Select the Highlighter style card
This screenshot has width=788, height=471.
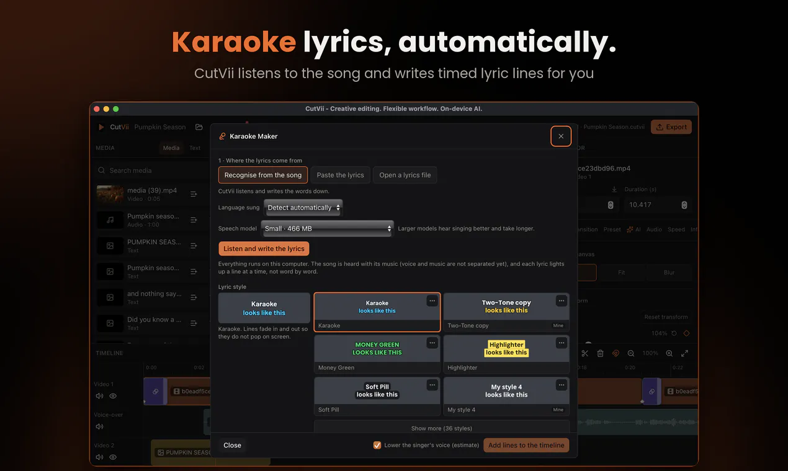[x=506, y=354]
